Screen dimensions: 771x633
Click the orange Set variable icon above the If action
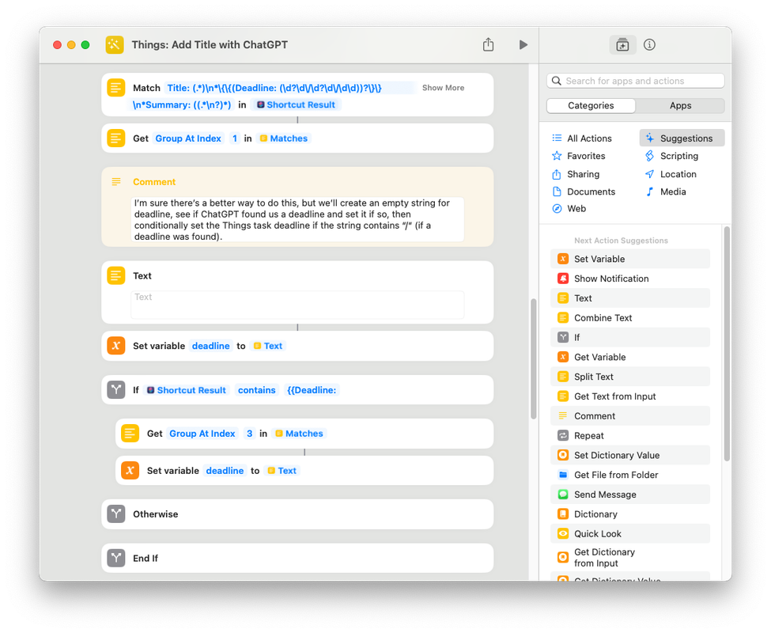coord(116,346)
